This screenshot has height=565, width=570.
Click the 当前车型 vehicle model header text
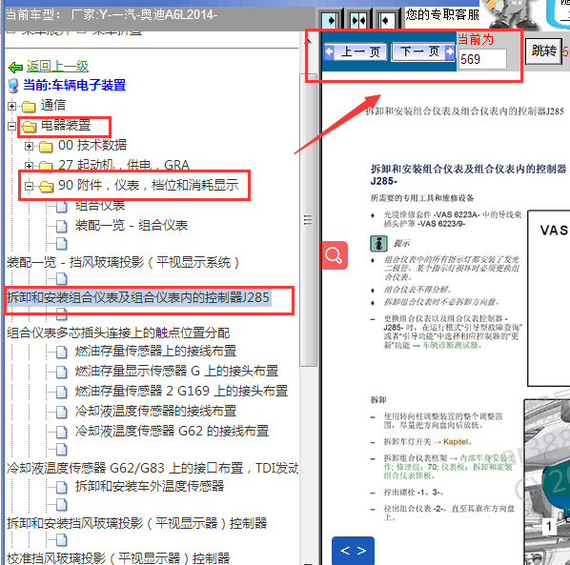[112, 15]
